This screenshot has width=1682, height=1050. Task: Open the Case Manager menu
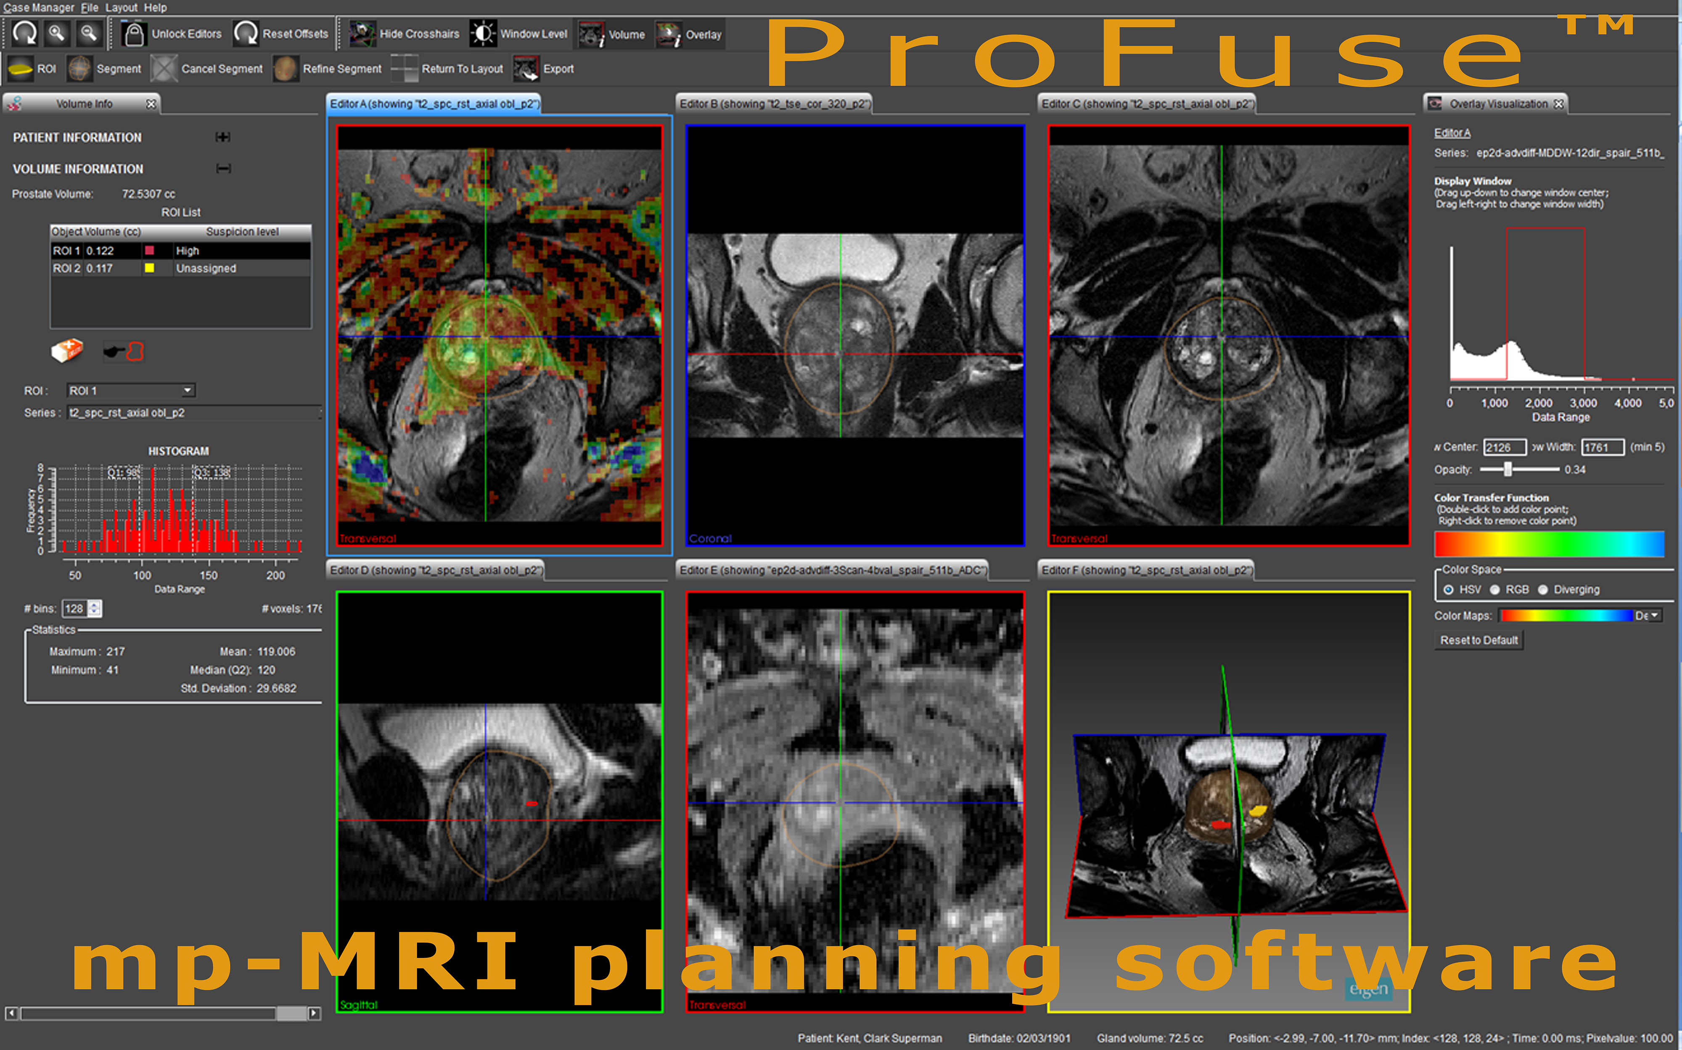[x=38, y=8]
